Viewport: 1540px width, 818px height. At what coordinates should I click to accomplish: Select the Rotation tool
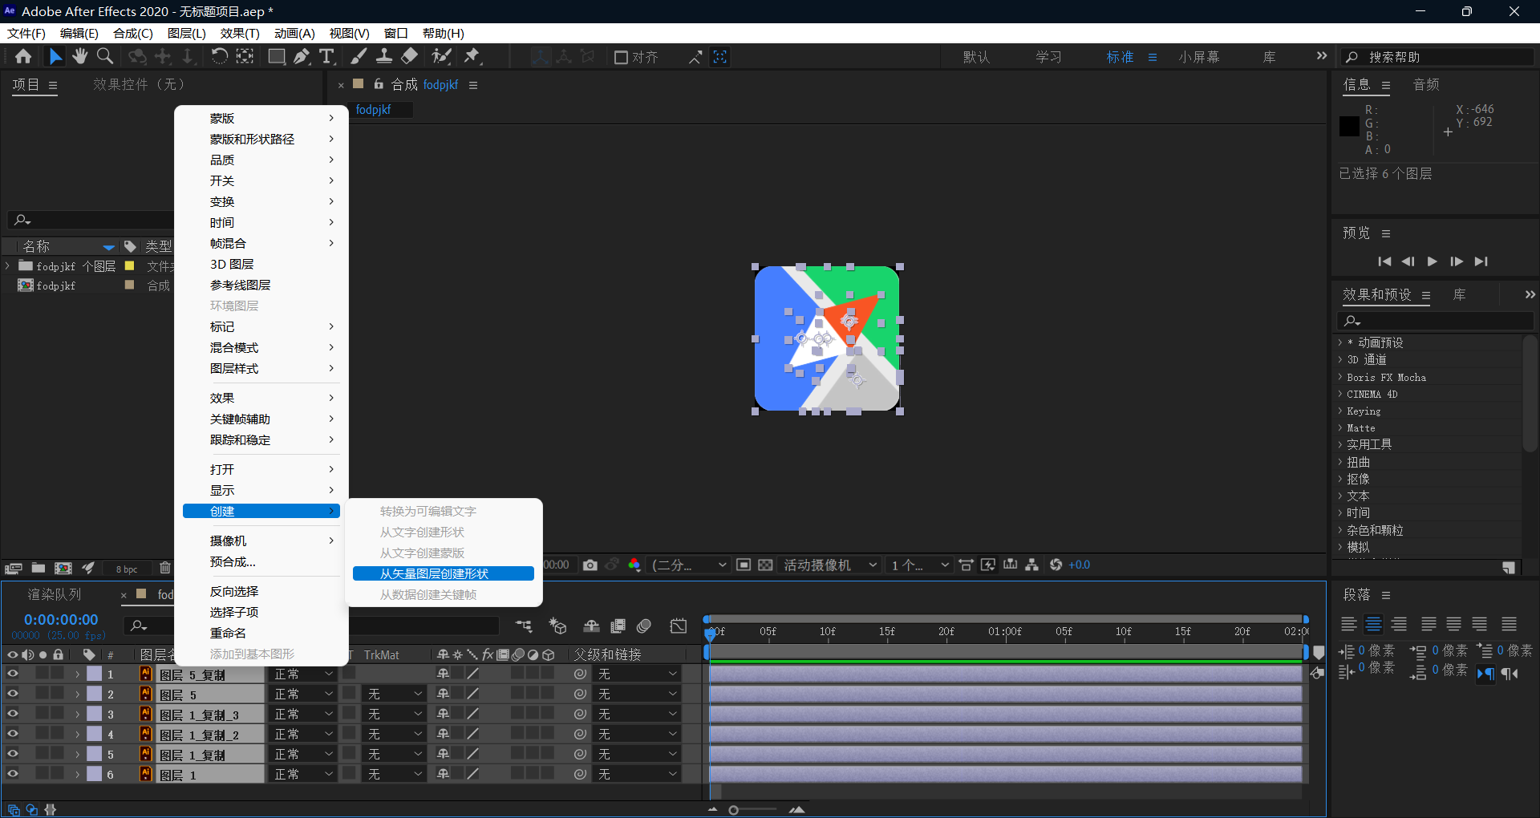[x=219, y=56]
